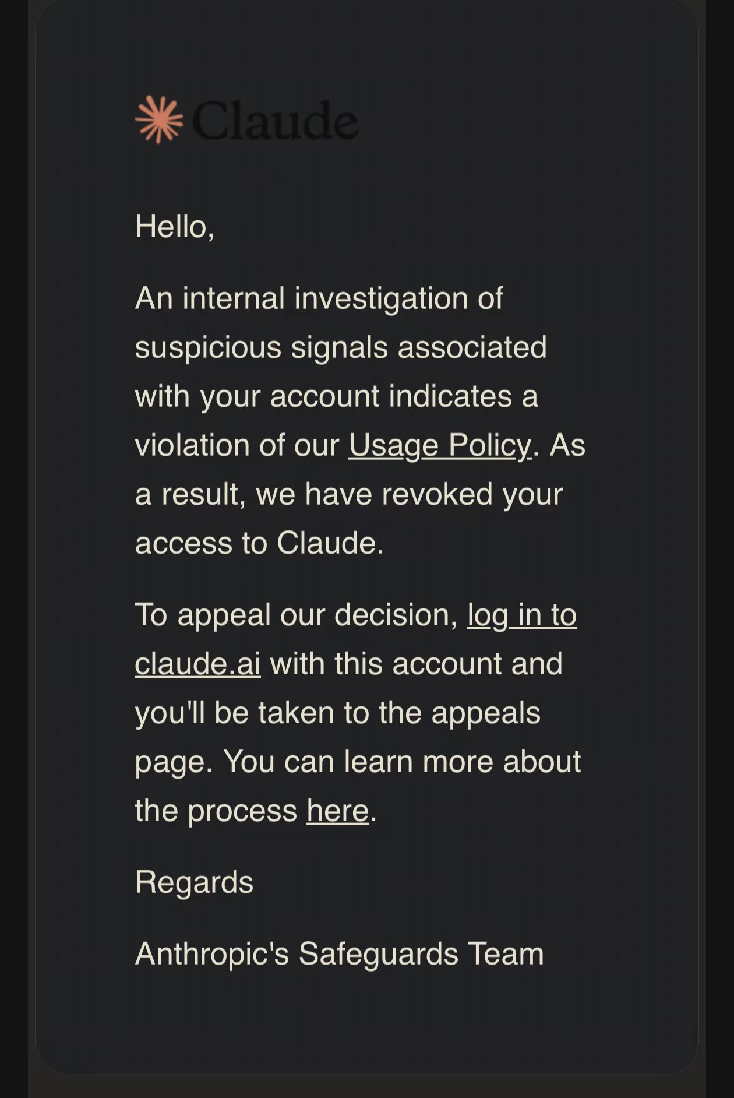Viewport: 734px width, 1098px height.
Task: Click the 'the process' text before here
Action: click(x=216, y=811)
